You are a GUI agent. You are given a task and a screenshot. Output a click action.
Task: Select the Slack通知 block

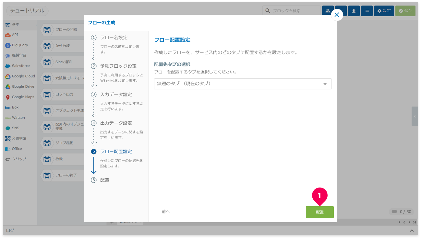(x=62, y=62)
